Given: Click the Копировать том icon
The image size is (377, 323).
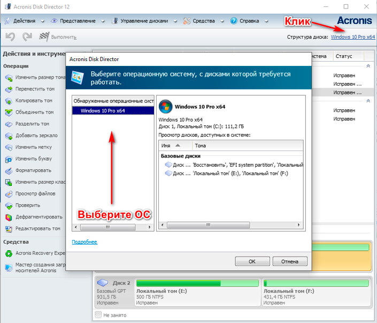Looking at the screenshot, I should (9, 101).
